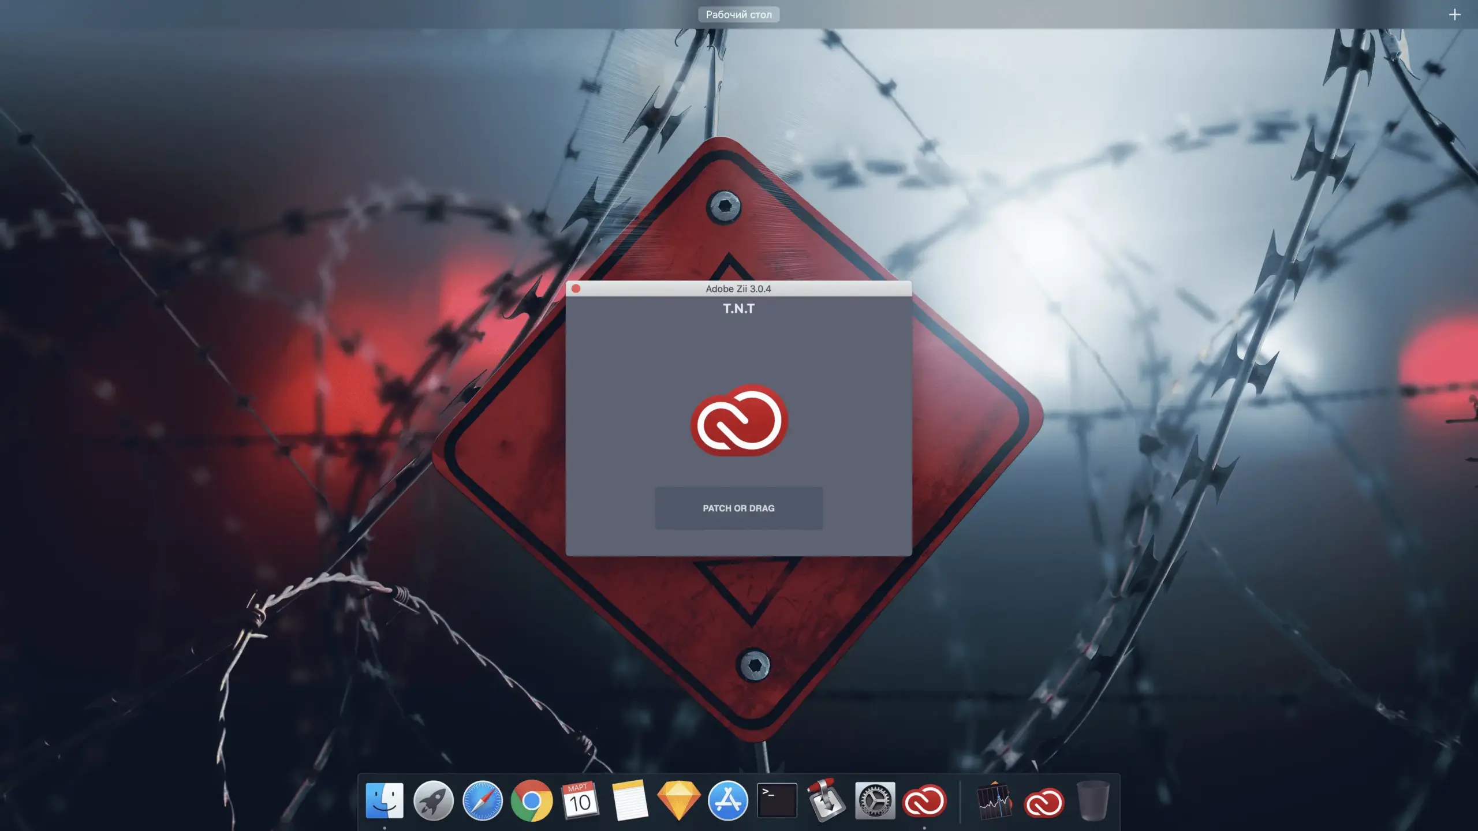Launch Sketch diamond icon in the dock

[x=678, y=800]
